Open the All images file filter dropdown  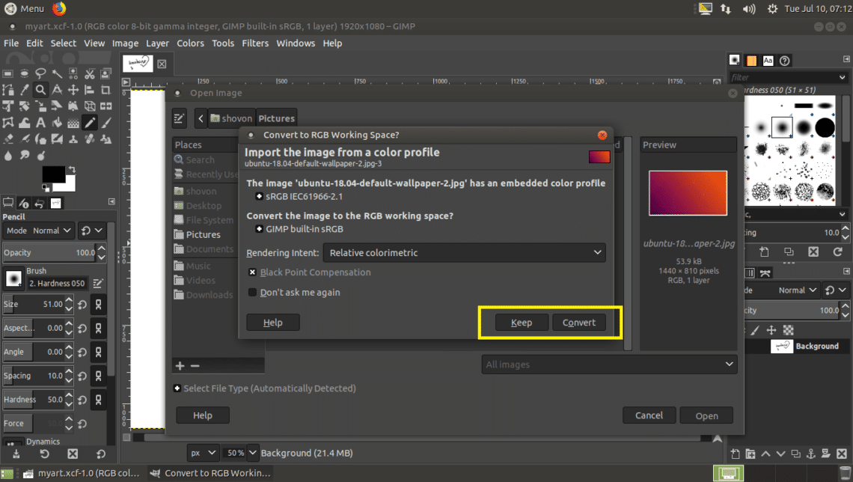pyautogui.click(x=608, y=364)
